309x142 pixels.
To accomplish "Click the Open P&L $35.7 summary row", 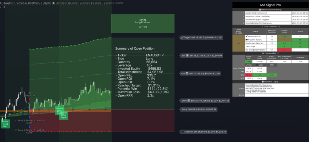I will pyautogui.click(x=136, y=75).
